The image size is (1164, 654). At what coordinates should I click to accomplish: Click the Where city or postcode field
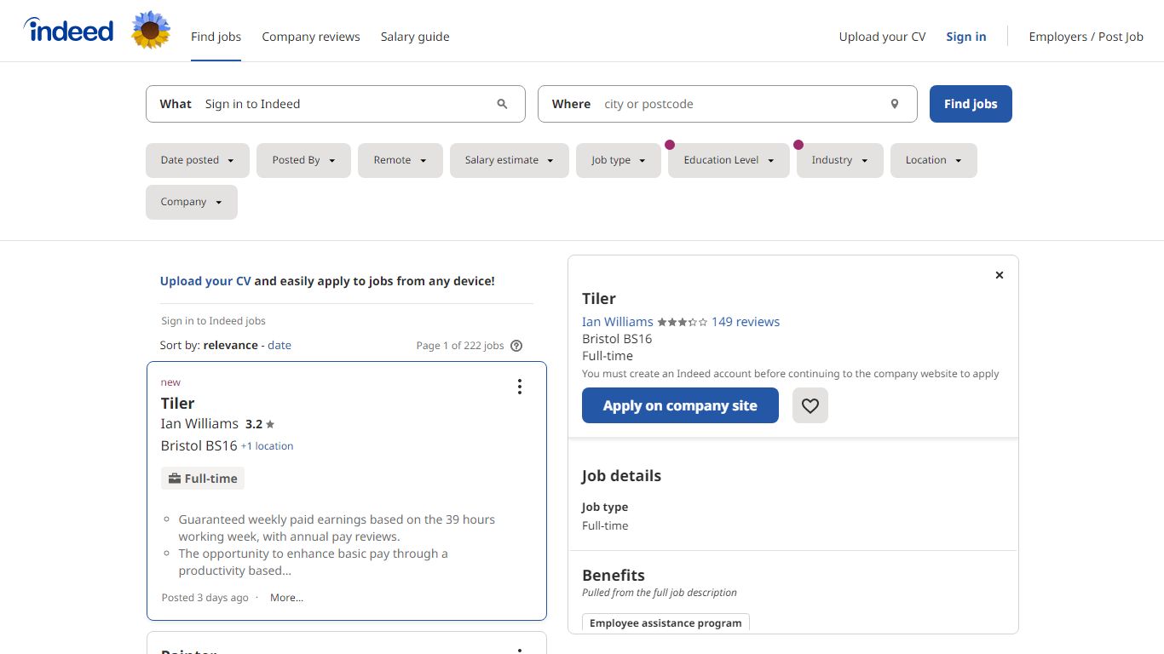(x=727, y=104)
